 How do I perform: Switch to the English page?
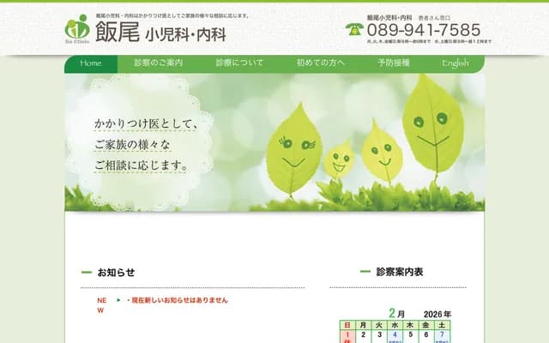[x=455, y=63]
